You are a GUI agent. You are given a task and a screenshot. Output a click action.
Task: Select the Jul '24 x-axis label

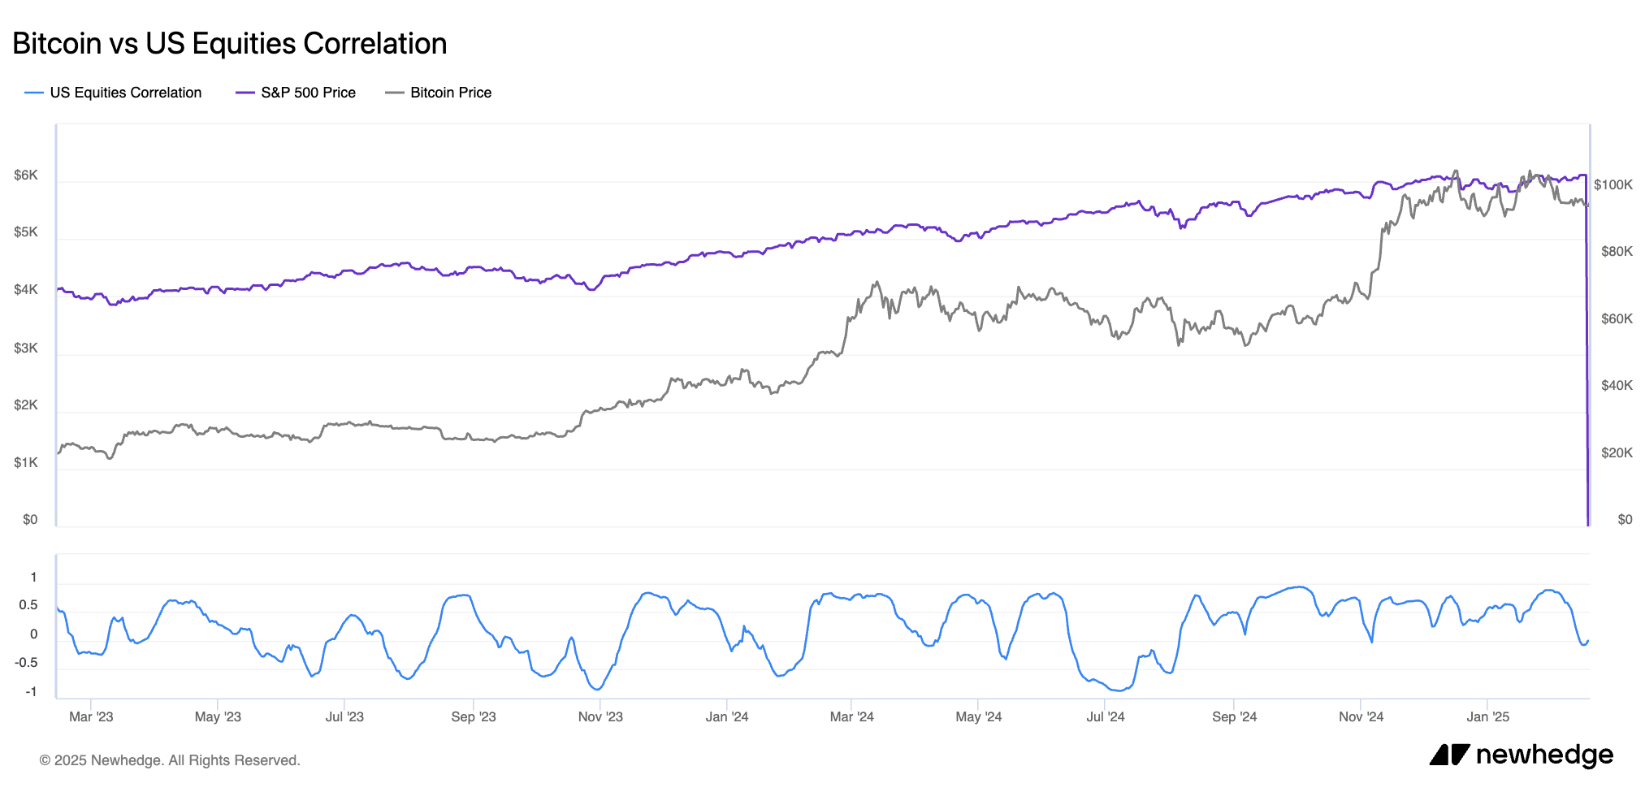(1106, 716)
